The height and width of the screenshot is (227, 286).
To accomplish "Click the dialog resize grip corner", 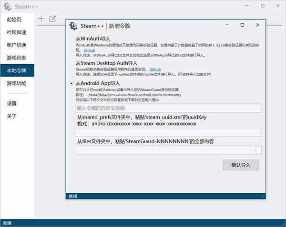I will pos(263,197).
